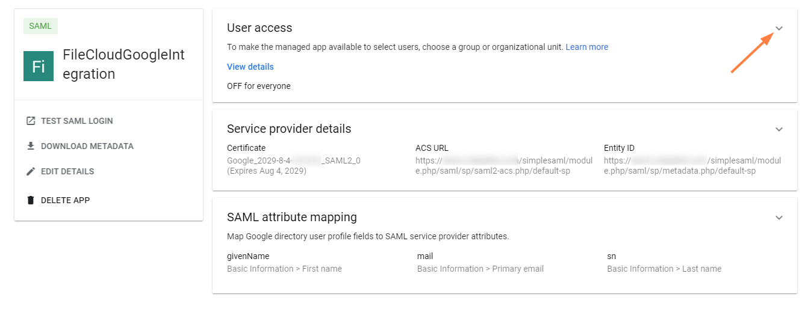
Task: Click the ACS URL value text
Action: point(503,165)
